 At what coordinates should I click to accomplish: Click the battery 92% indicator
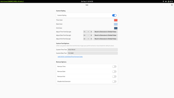(x=170, y=2)
